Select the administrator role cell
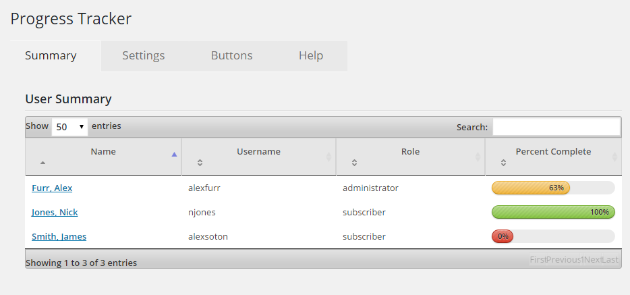Viewport: 630px width, 295px height. click(x=370, y=188)
